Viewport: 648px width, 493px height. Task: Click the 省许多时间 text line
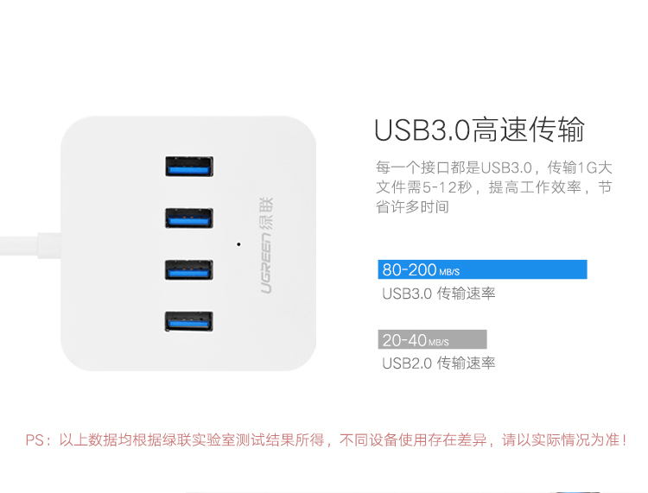pos(412,207)
